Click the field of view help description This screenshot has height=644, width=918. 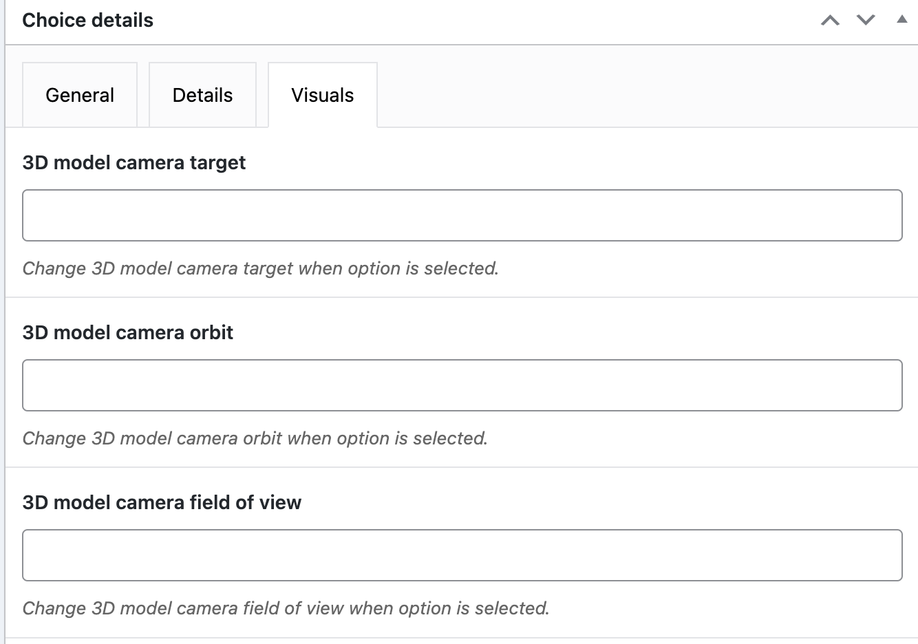pyautogui.click(x=286, y=608)
